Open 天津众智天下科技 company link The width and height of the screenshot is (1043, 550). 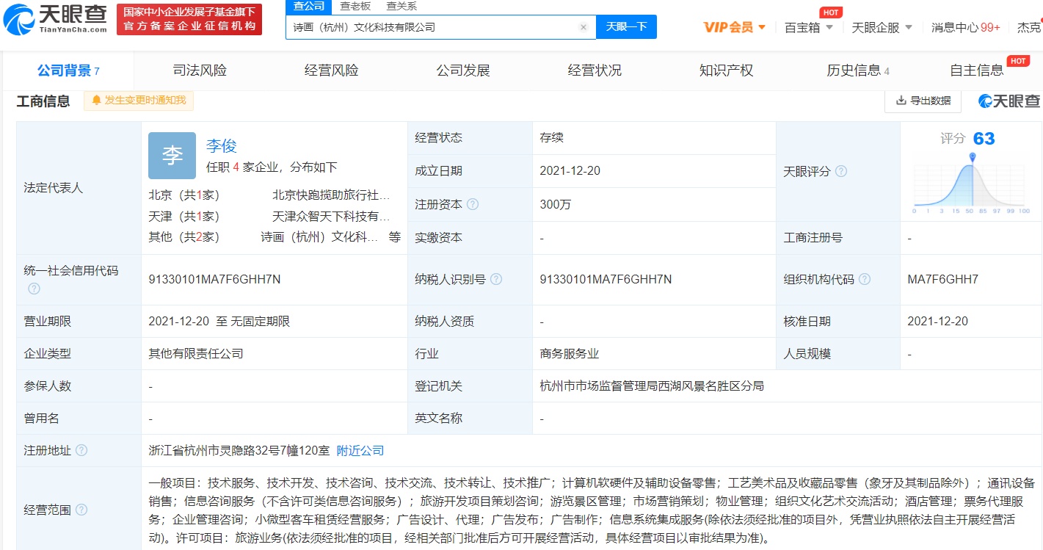(331, 217)
